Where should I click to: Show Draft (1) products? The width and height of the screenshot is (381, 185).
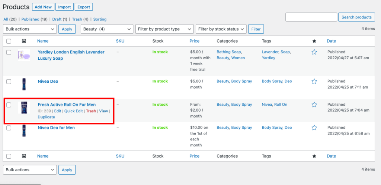coord(60,19)
